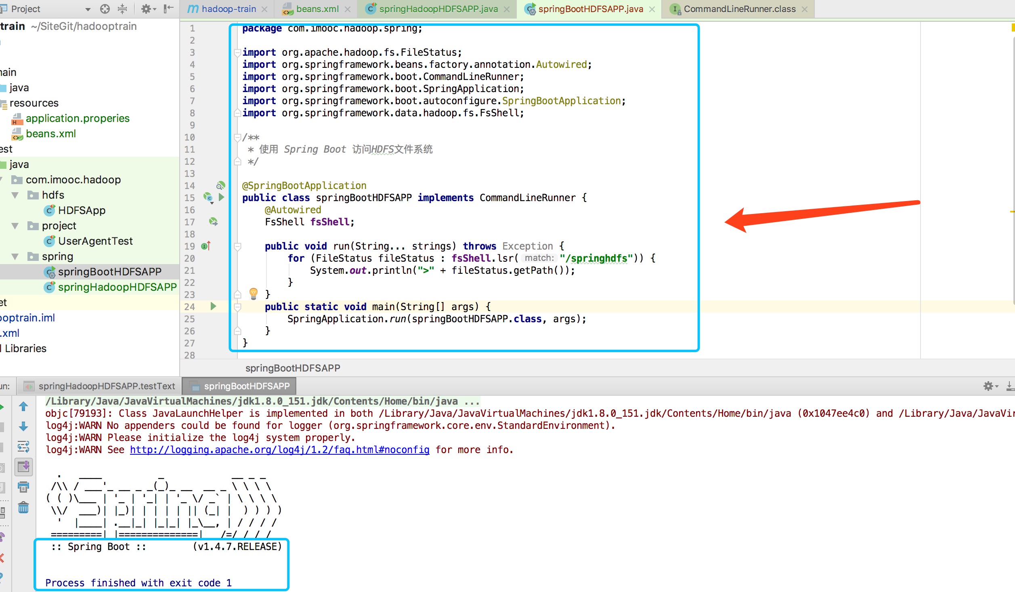Screen dimensions: 1015x592
Task: Close CommandLineRunner.class tab
Action: tap(805, 9)
